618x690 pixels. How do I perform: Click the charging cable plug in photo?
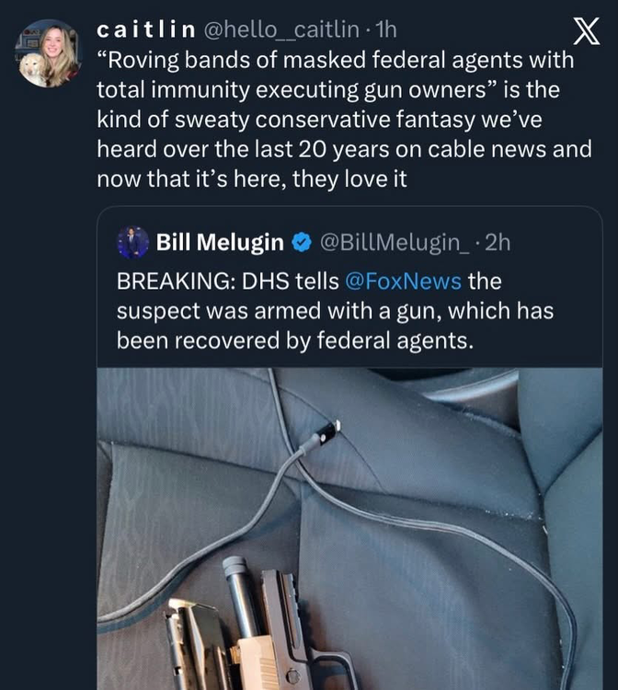(x=327, y=431)
